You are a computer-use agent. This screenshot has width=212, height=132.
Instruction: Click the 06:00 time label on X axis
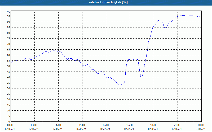coord(58,125)
